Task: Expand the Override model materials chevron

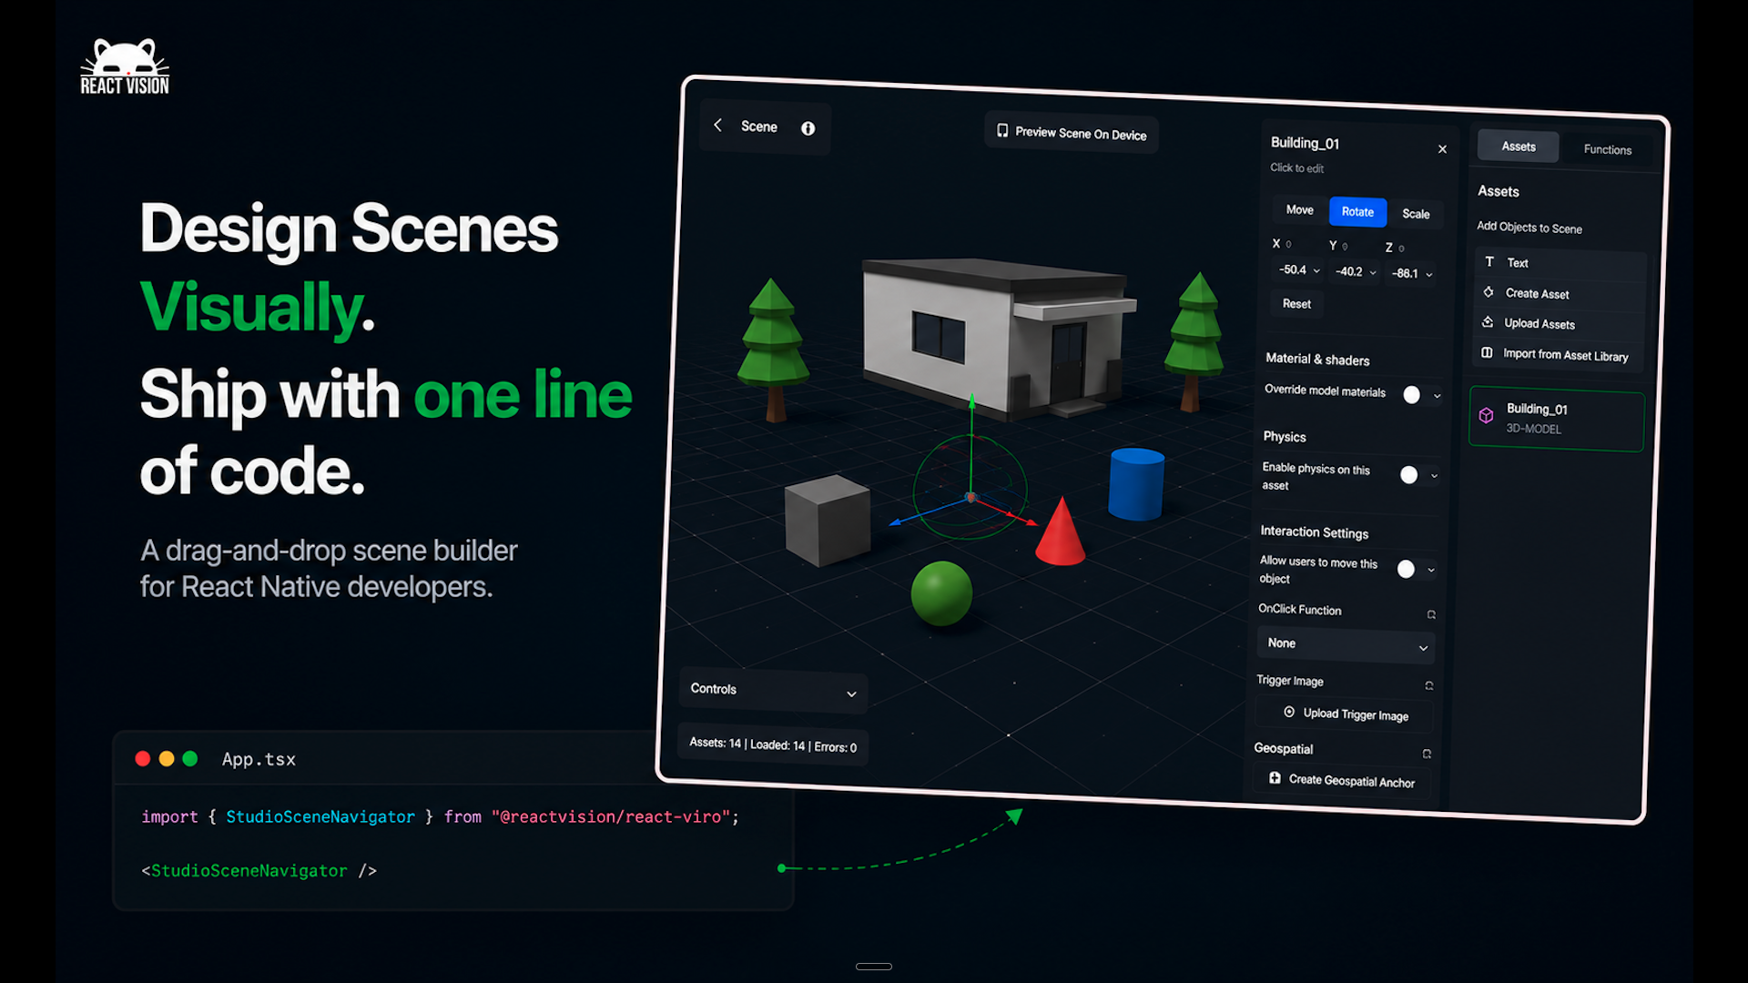Action: click(x=1438, y=396)
